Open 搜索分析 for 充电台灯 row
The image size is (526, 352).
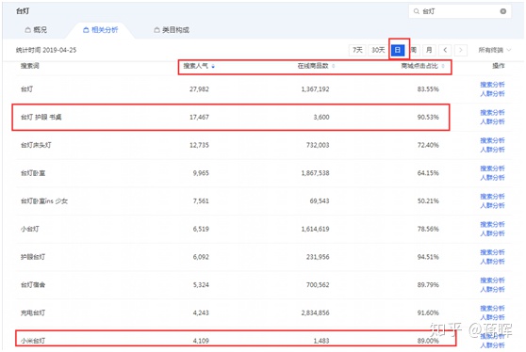[492, 308]
